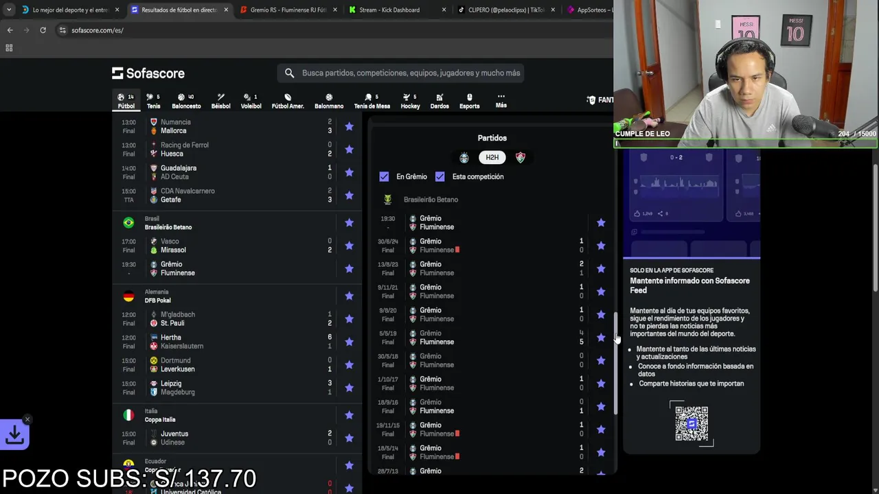This screenshot has width=879, height=494.
Task: Favorite the Hertha vs Kaiserslautern match
Action: pos(349,342)
